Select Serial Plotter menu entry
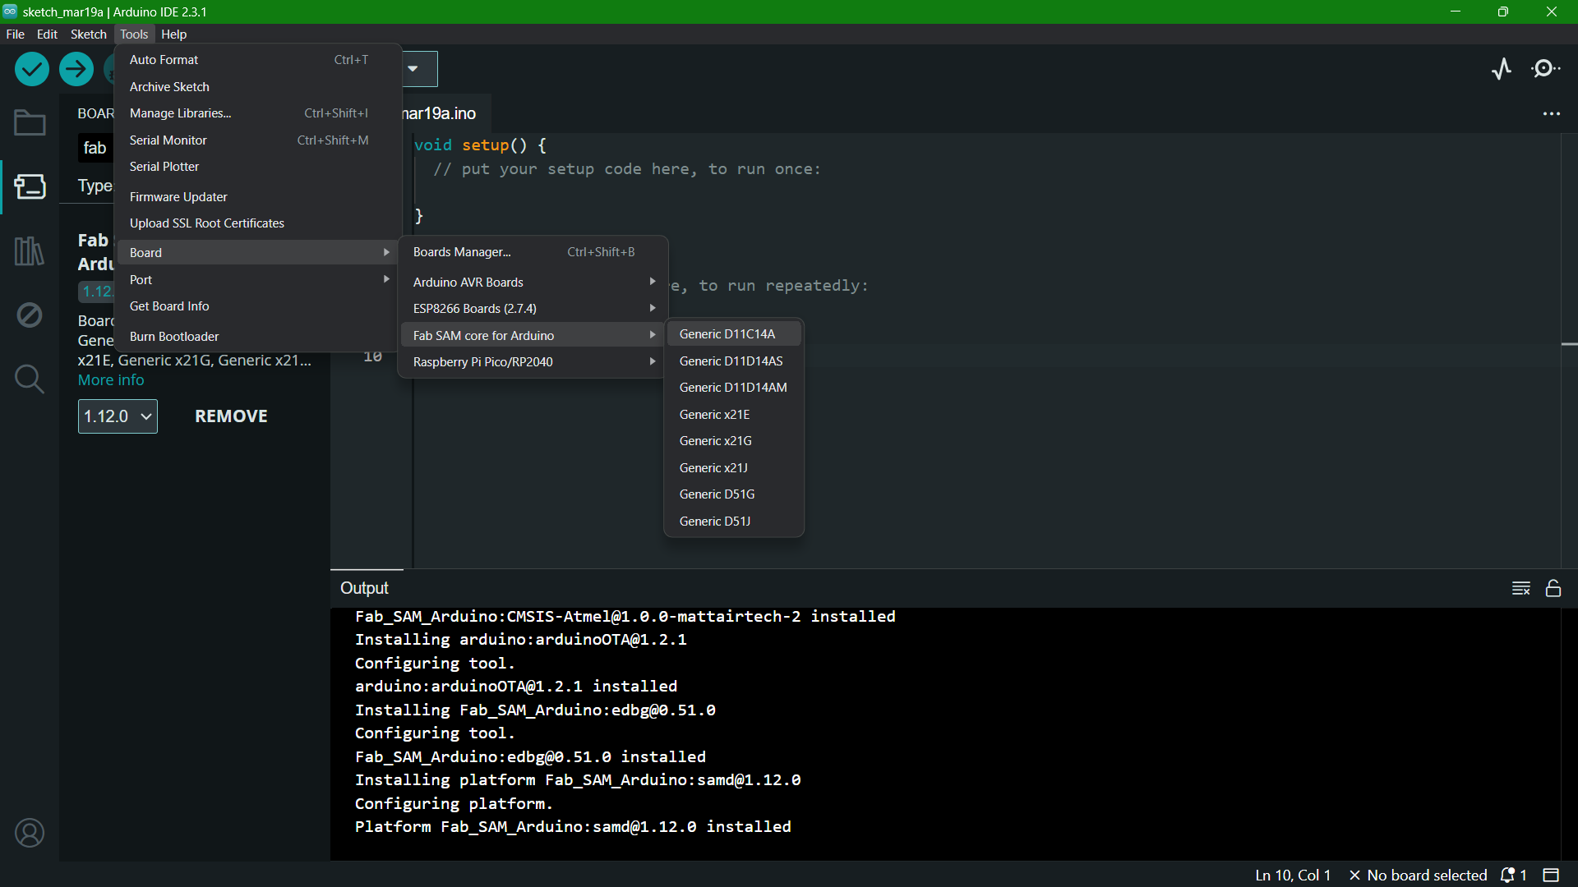The height and width of the screenshot is (887, 1578). coord(257,167)
